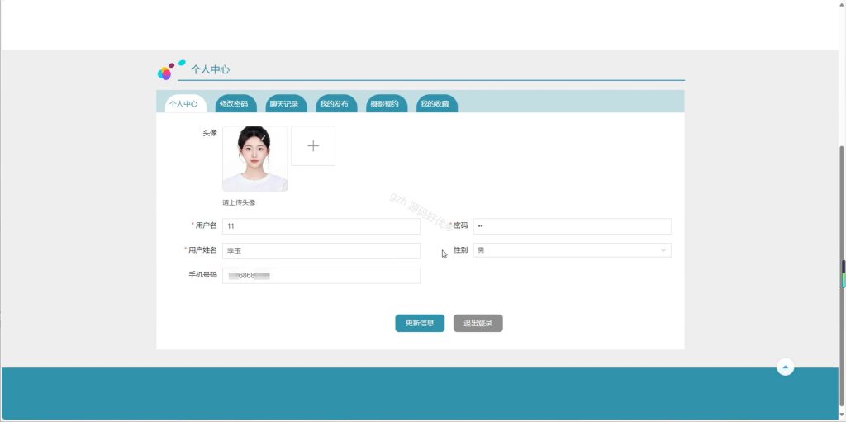Open the uploaded avatar portrait thumbnail
Image resolution: width=846 pixels, height=422 pixels.
[254, 159]
